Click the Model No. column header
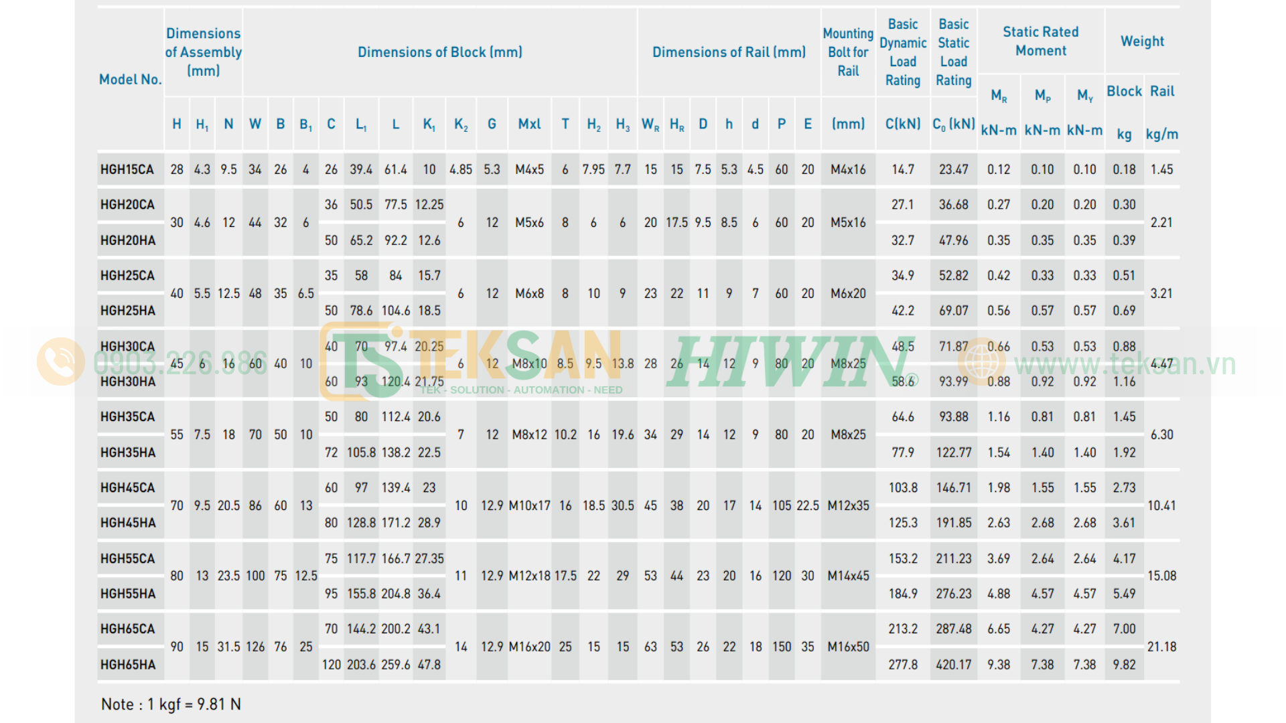The image size is (1286, 723). click(131, 79)
